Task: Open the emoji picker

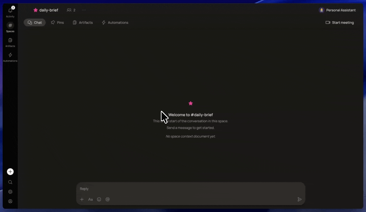Action: 99,199
